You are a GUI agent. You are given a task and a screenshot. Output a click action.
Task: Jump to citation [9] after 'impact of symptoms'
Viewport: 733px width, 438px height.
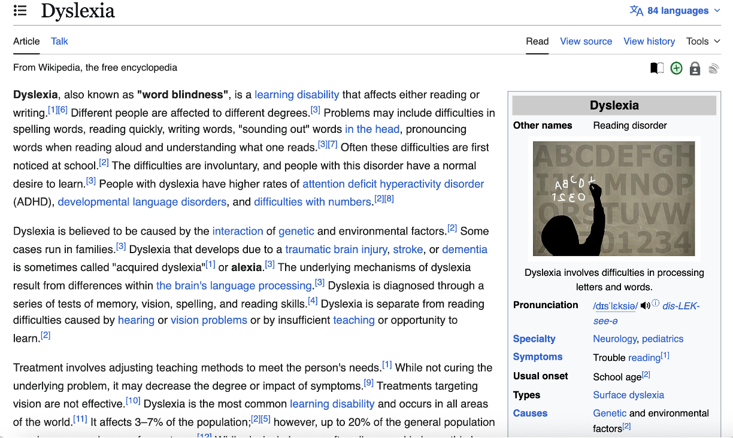pos(369,383)
